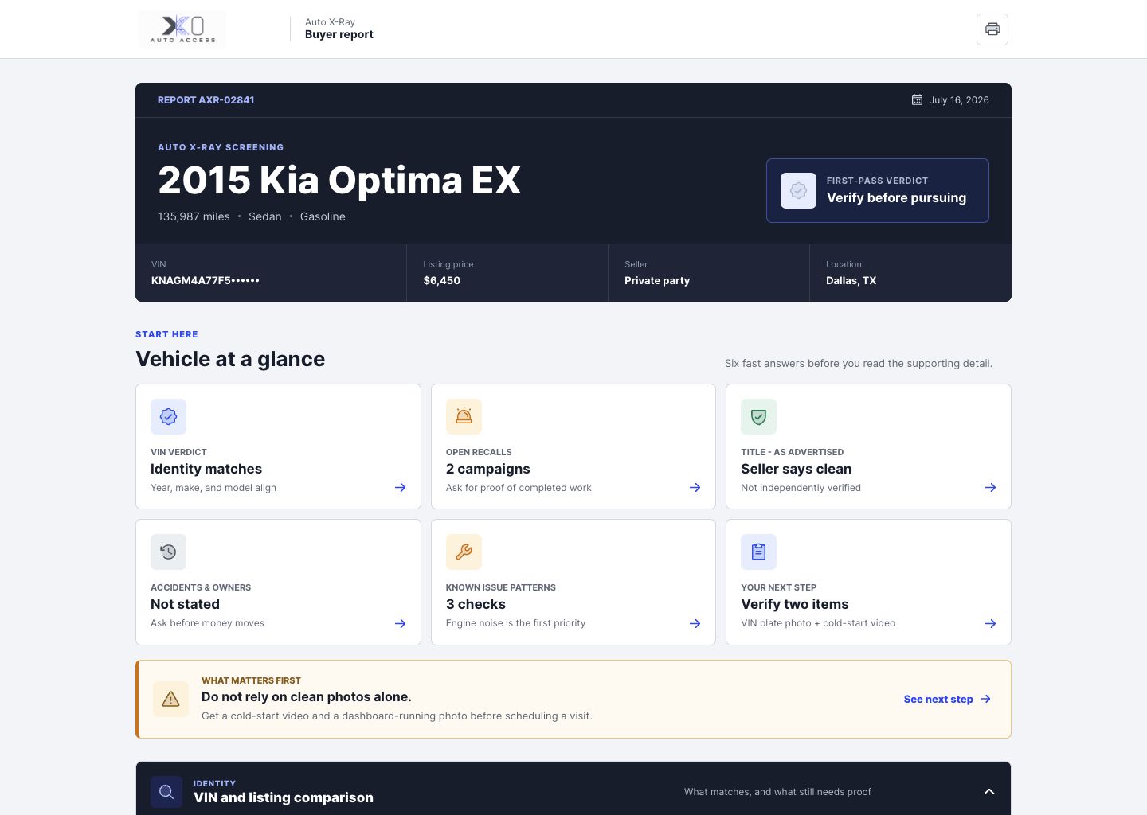Select the VIN value KNAGM4A77F5
Viewport: 1147px width, 815px height.
point(206,280)
